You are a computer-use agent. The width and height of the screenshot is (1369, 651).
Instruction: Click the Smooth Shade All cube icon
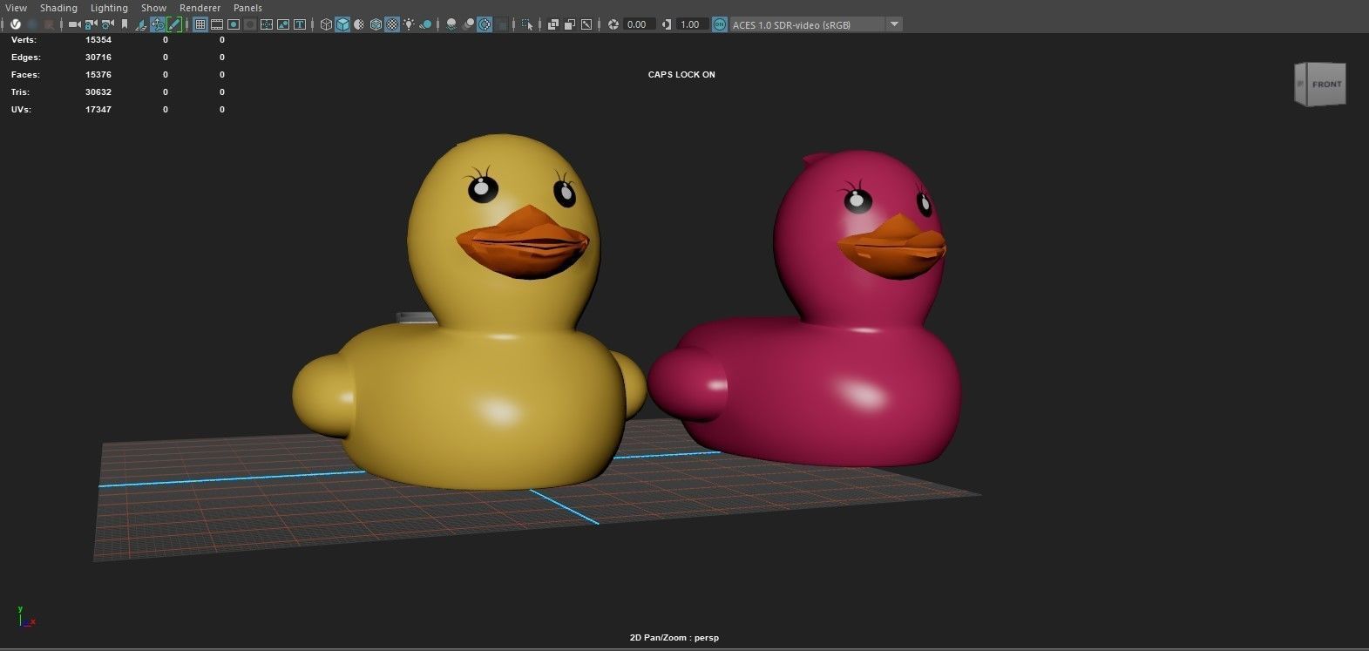click(342, 24)
